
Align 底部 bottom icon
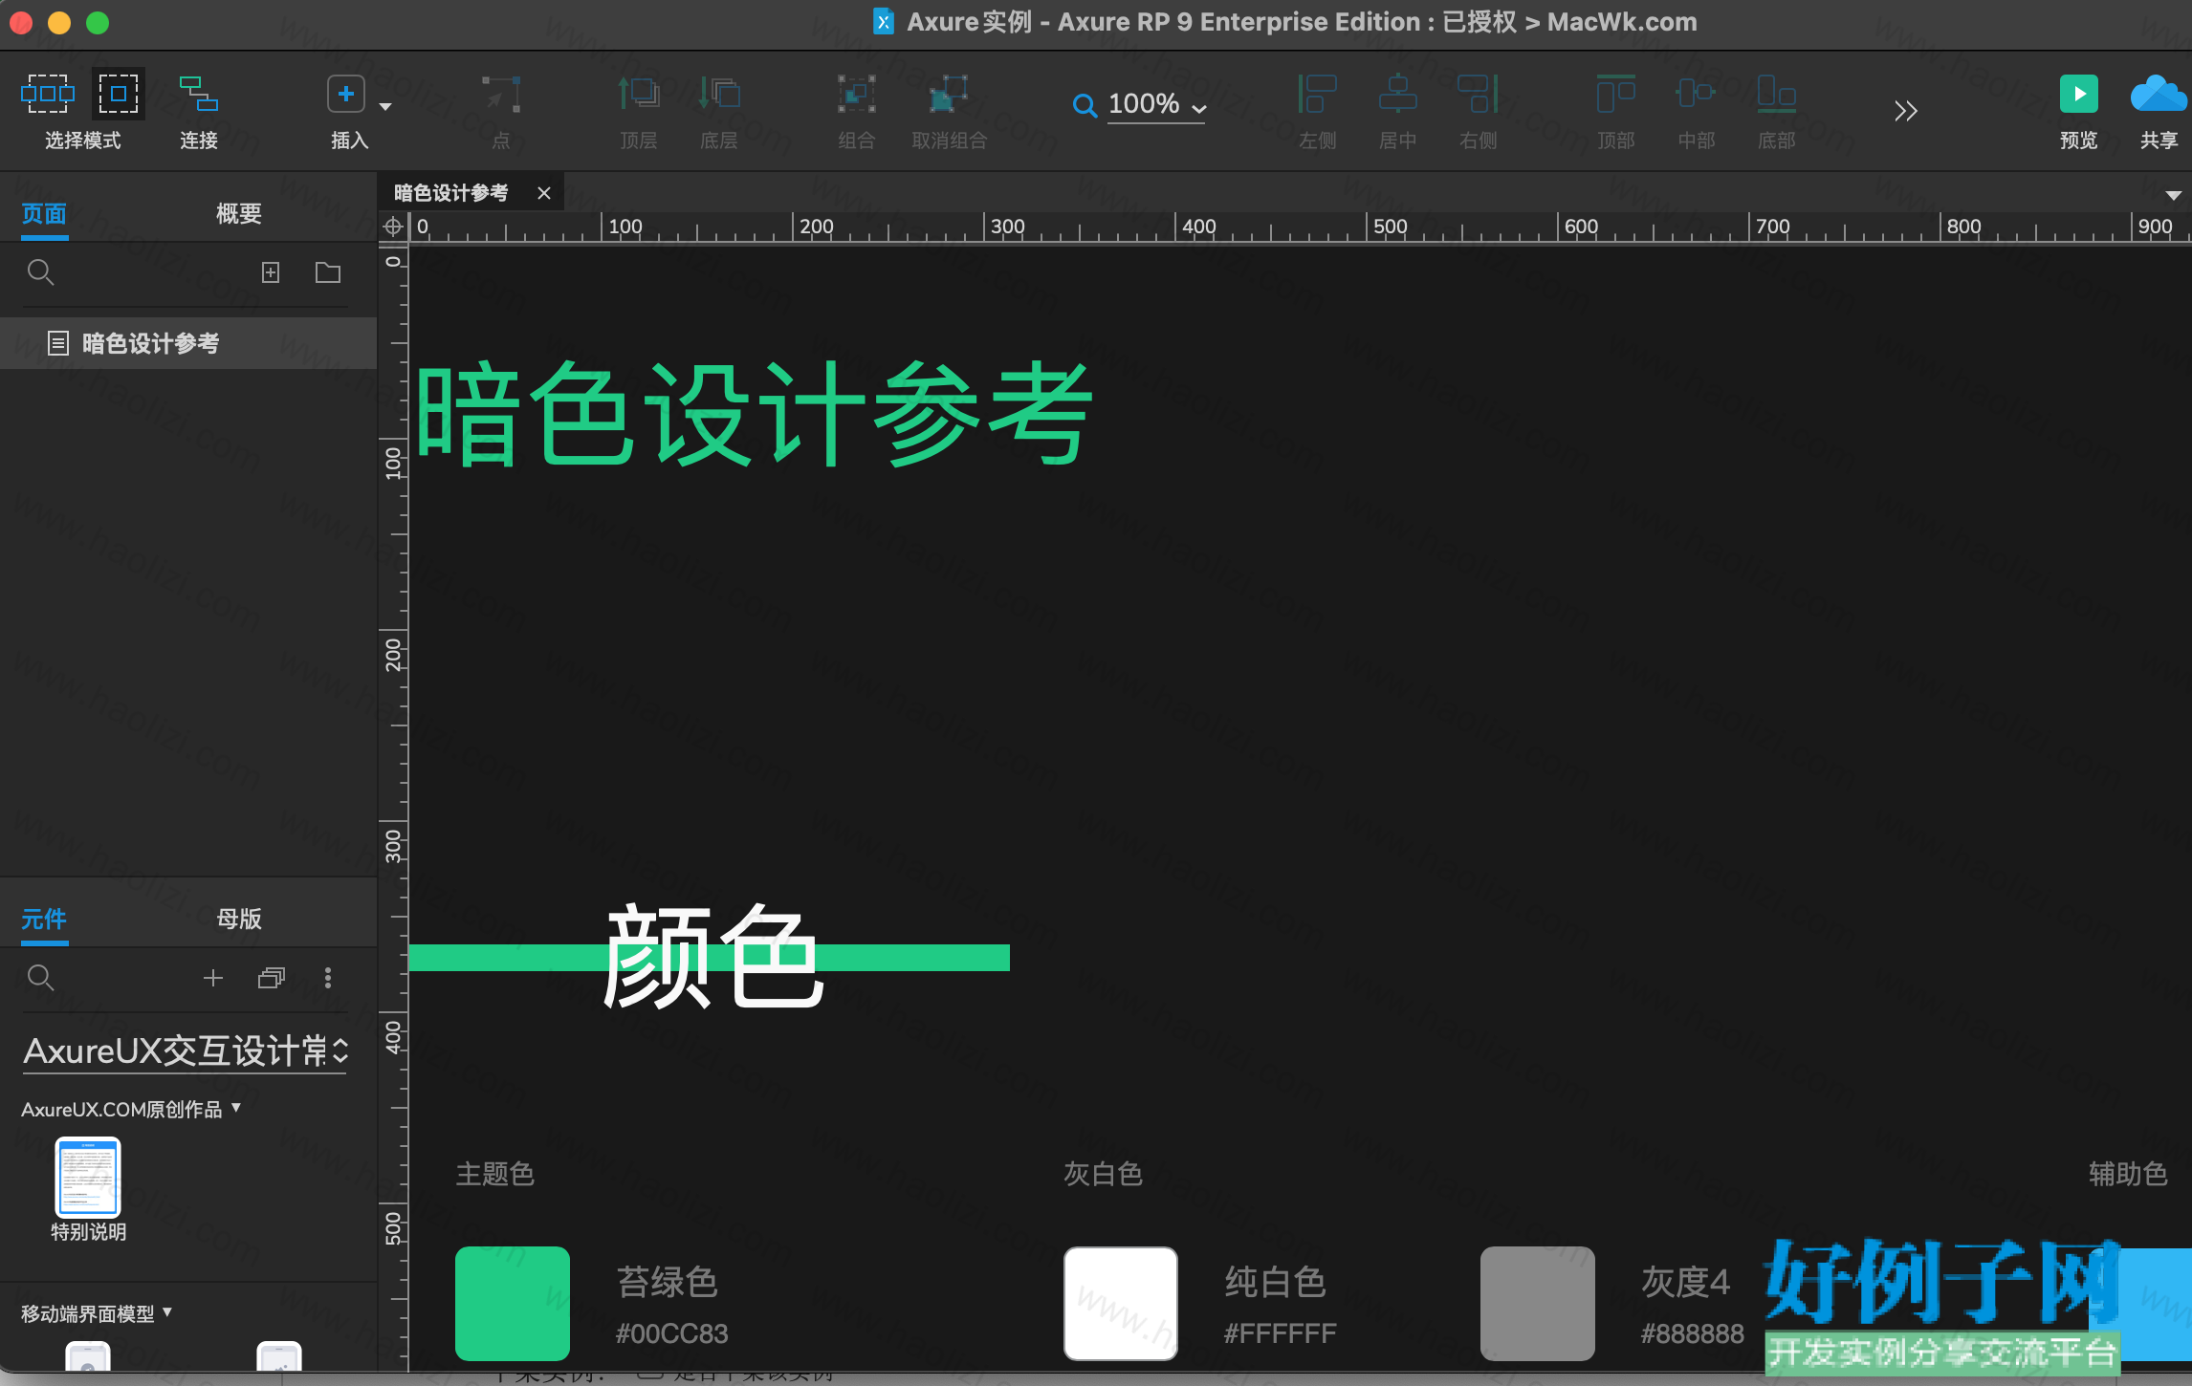pyautogui.click(x=1776, y=94)
